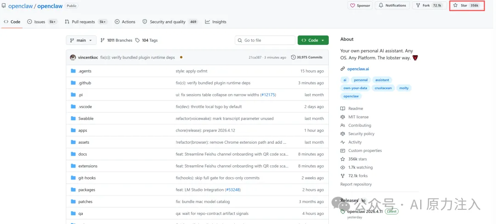The height and width of the screenshot is (224, 496).
Task: Click the .github folder icon
Action: coord(73,83)
